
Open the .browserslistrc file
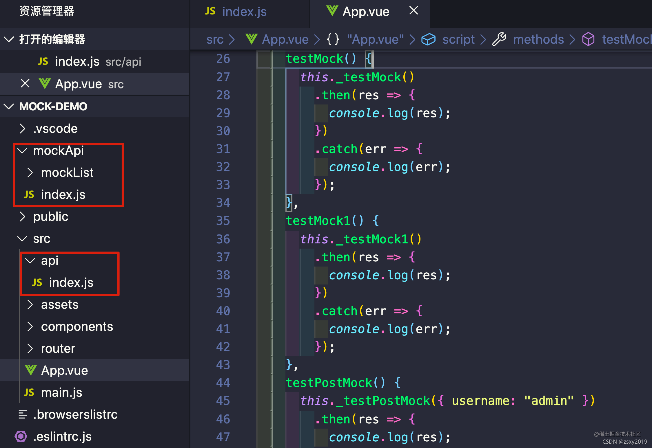tap(94, 414)
